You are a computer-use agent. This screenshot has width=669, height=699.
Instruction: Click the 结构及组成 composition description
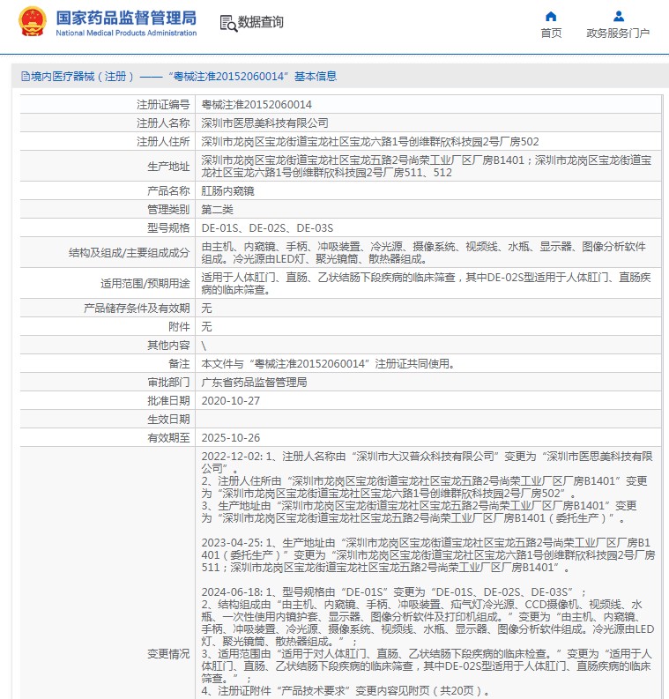point(423,253)
